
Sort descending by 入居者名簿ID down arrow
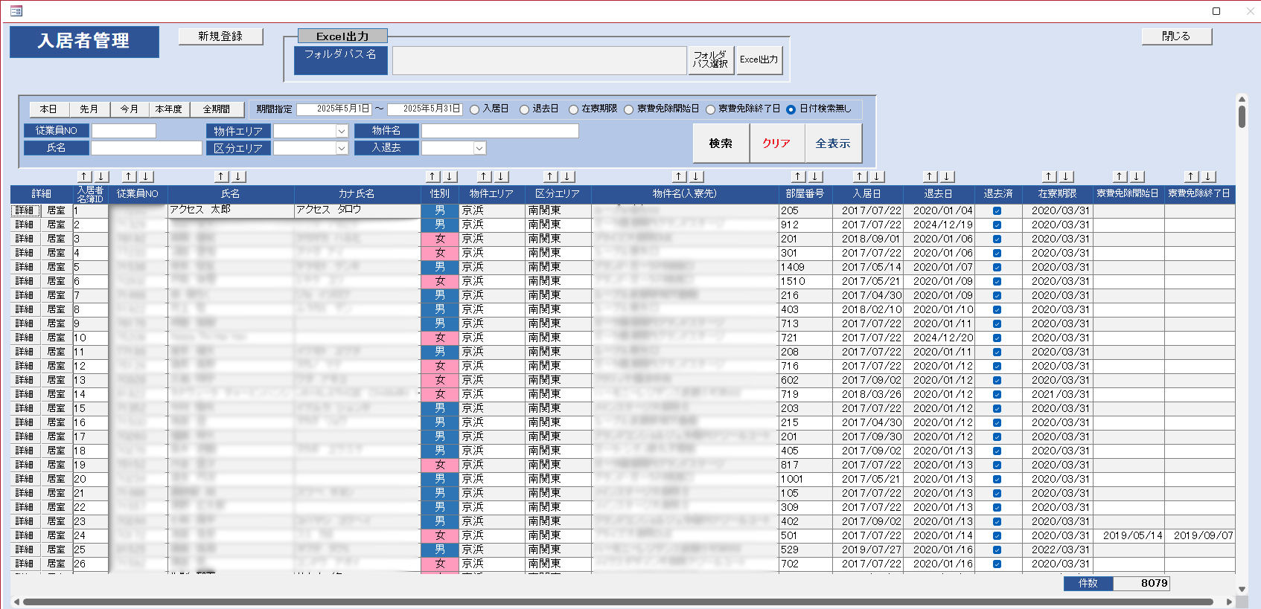tap(102, 176)
